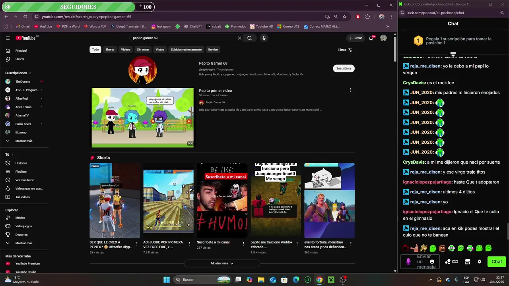Open the short 'SER QUE LE CREO A PEPITO?'

click(115, 201)
